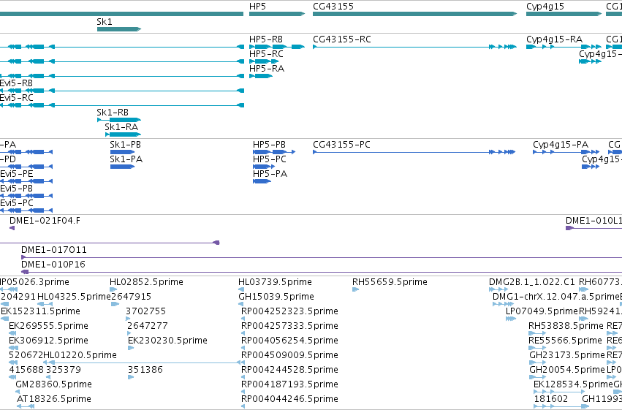
Task: Click the HP5-RB transcript label
Action: (x=266, y=39)
